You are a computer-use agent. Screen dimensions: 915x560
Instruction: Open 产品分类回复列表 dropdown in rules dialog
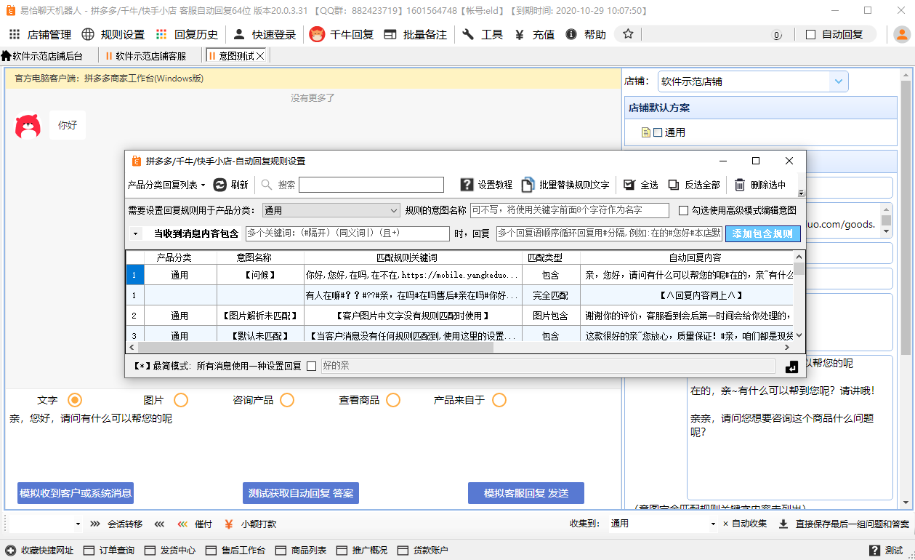(x=167, y=185)
